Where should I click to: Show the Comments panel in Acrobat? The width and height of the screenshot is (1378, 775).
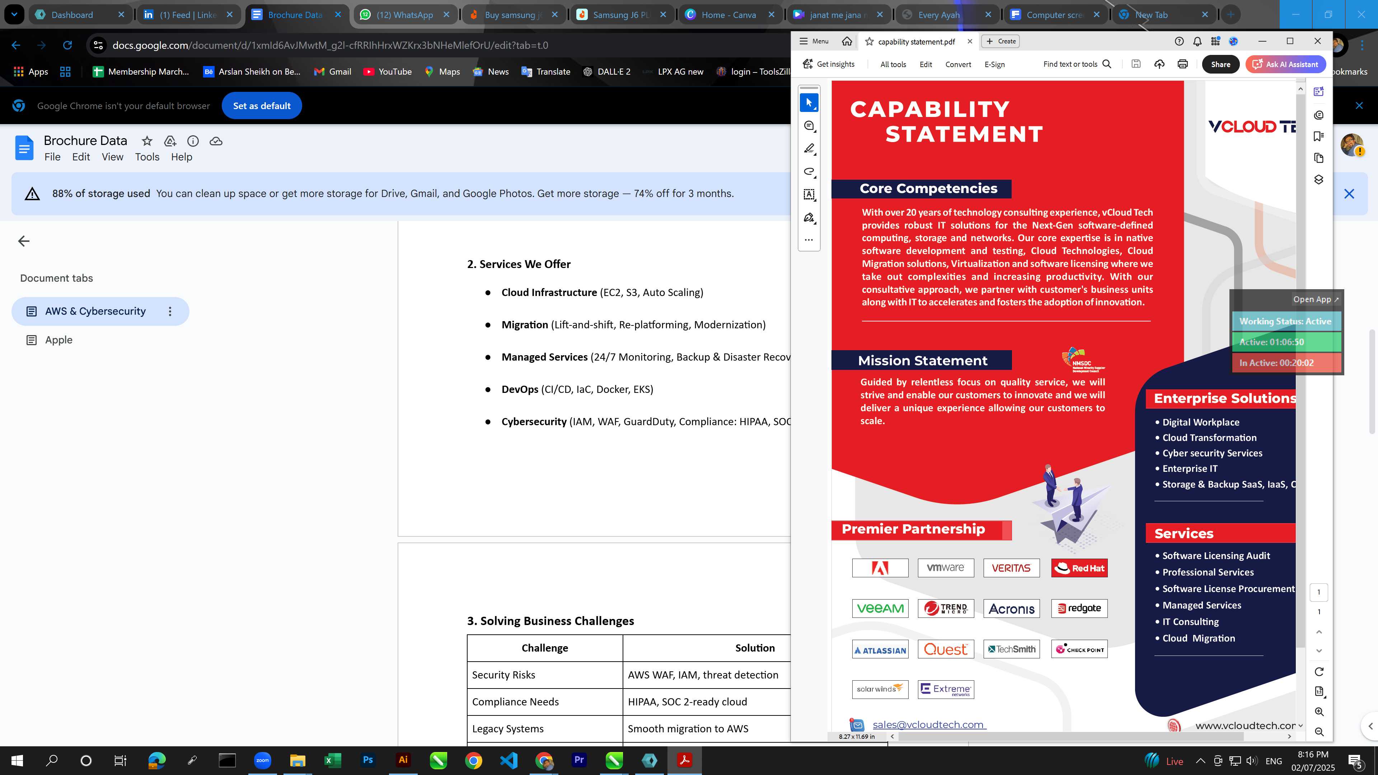click(1319, 115)
